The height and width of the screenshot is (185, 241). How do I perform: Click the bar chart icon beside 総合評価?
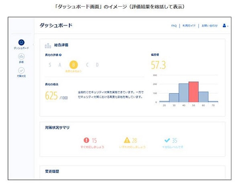tap(48, 46)
